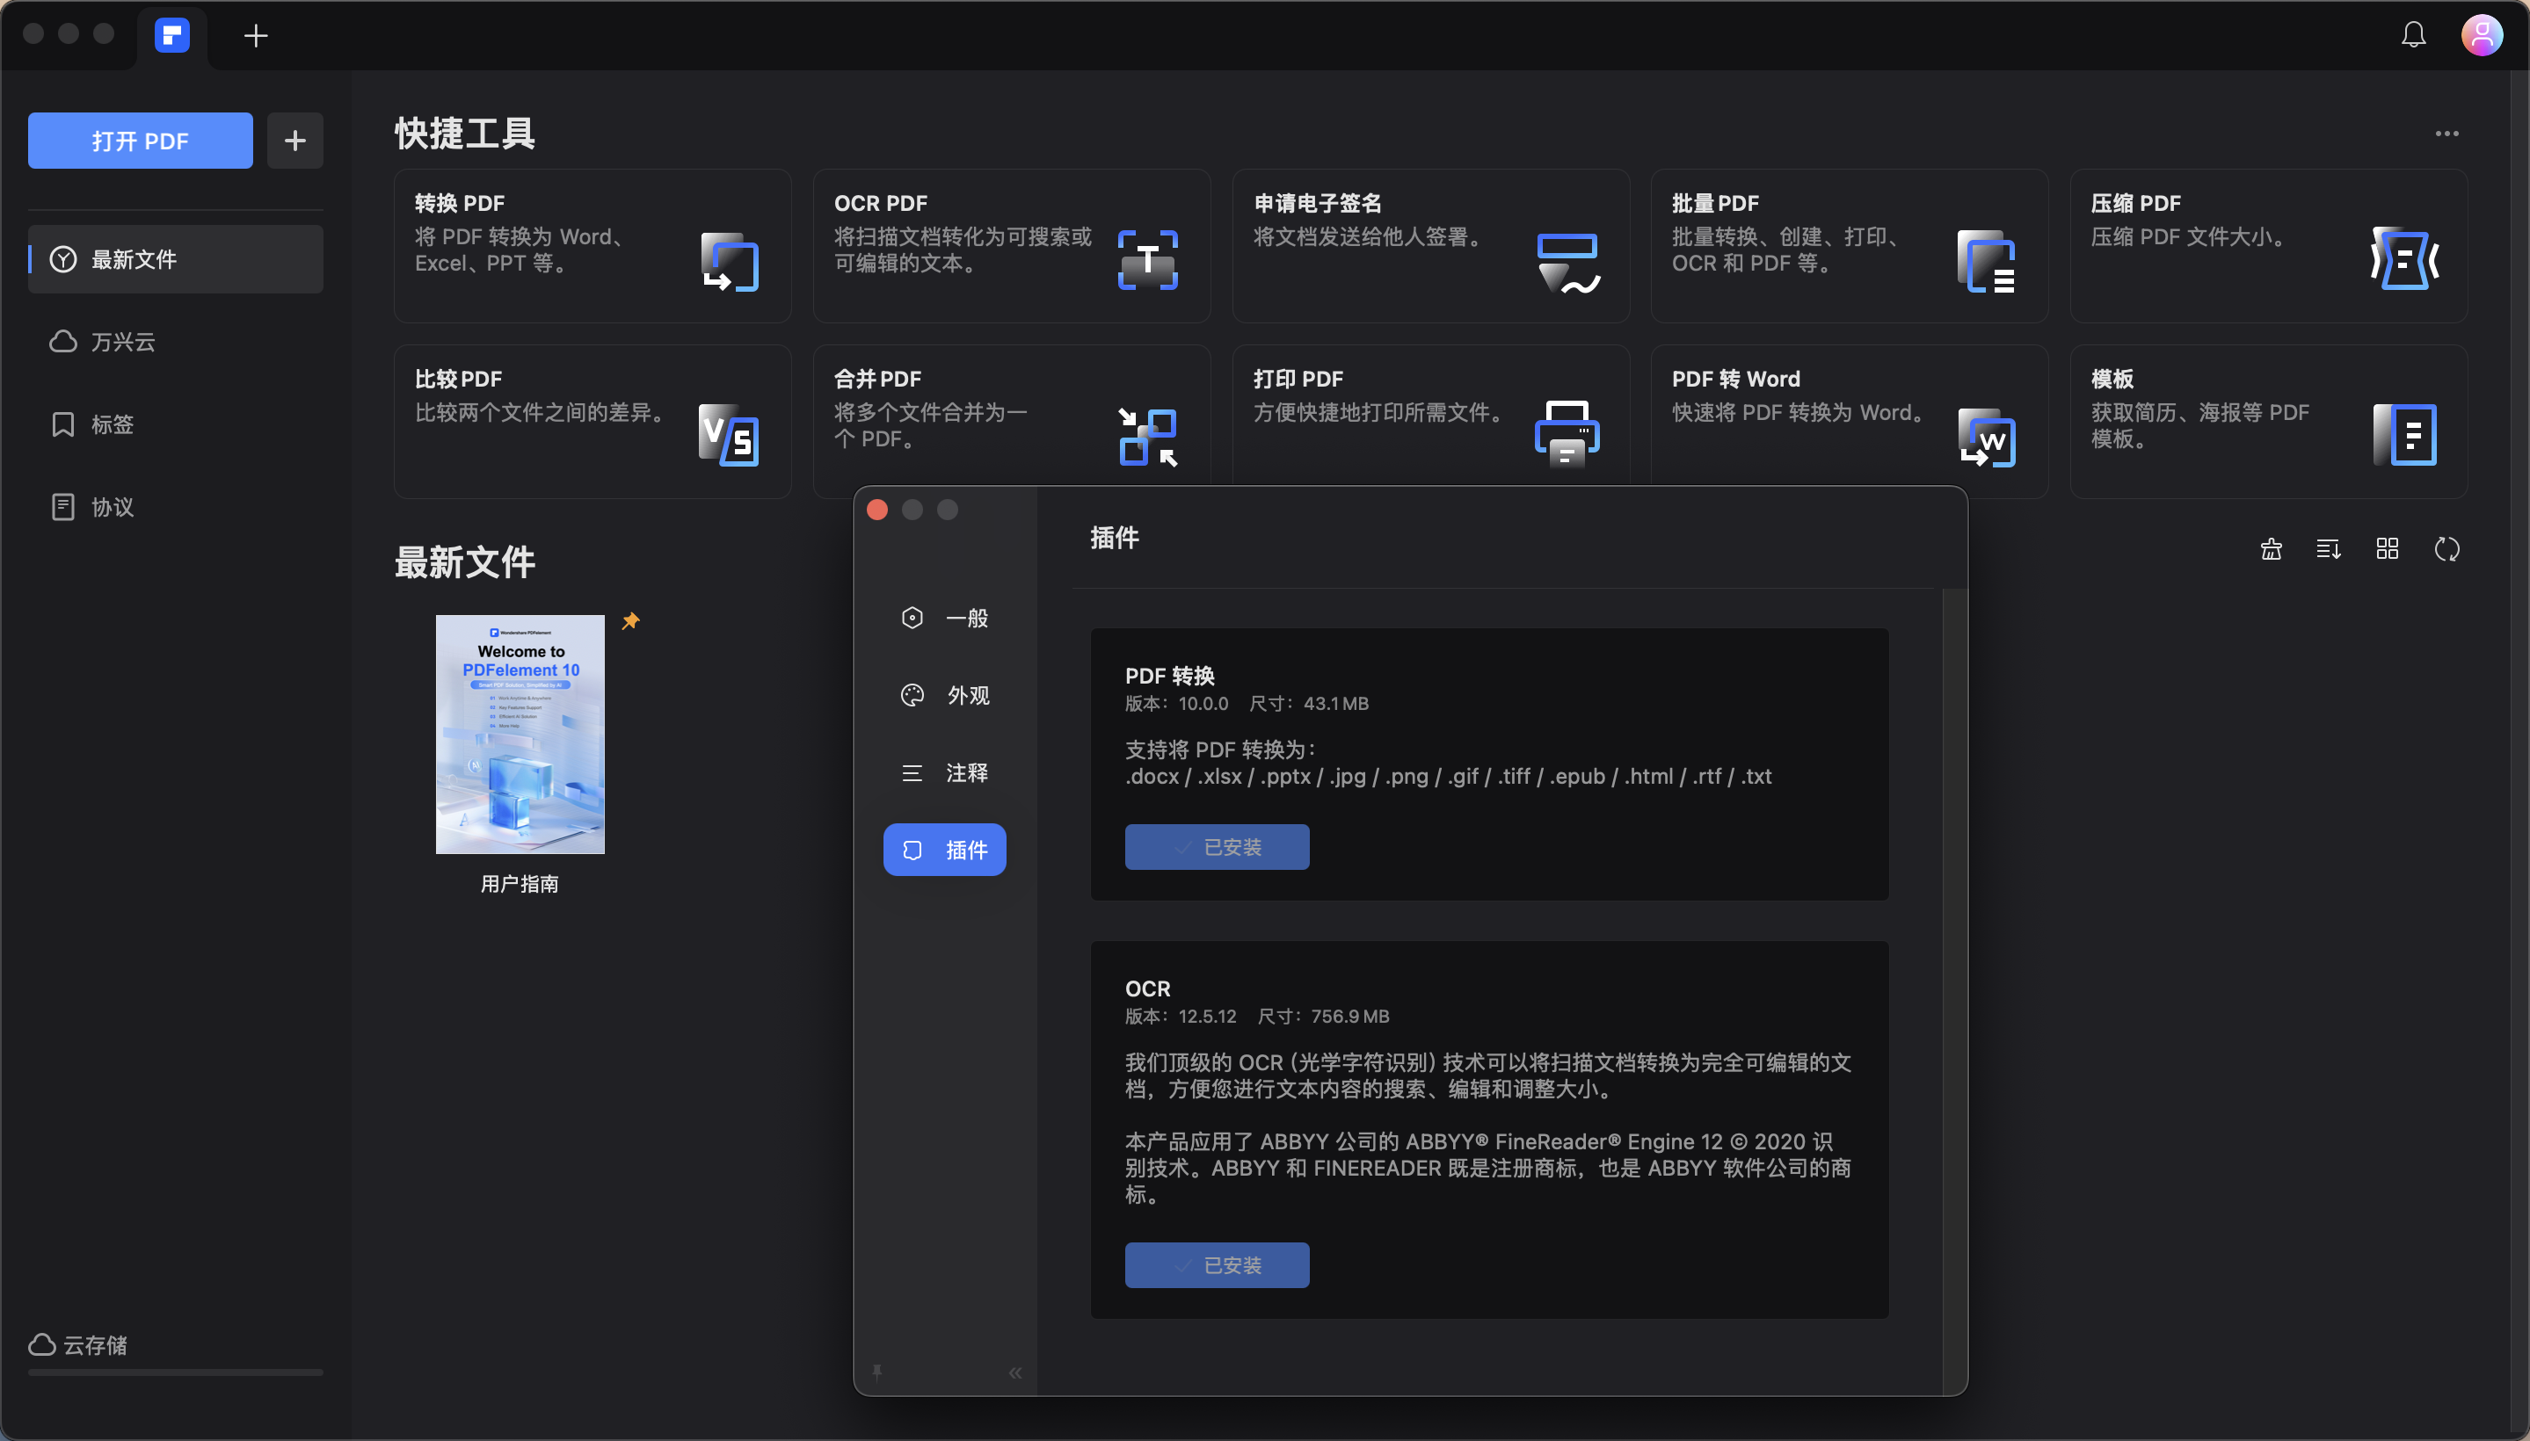The height and width of the screenshot is (1441, 2530).
Task: Click OCR plugin version 12.5.12 text
Action: [1181, 1017]
